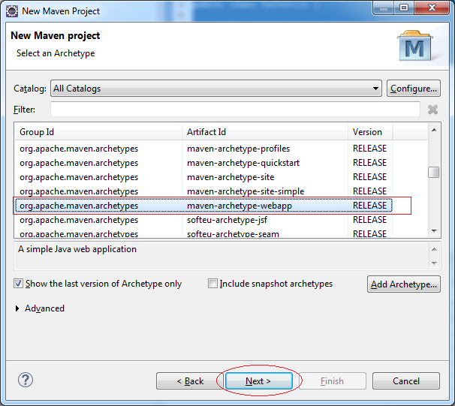The height and width of the screenshot is (406, 455).
Task: Click the description box scroll up arrow
Action: (x=434, y=249)
